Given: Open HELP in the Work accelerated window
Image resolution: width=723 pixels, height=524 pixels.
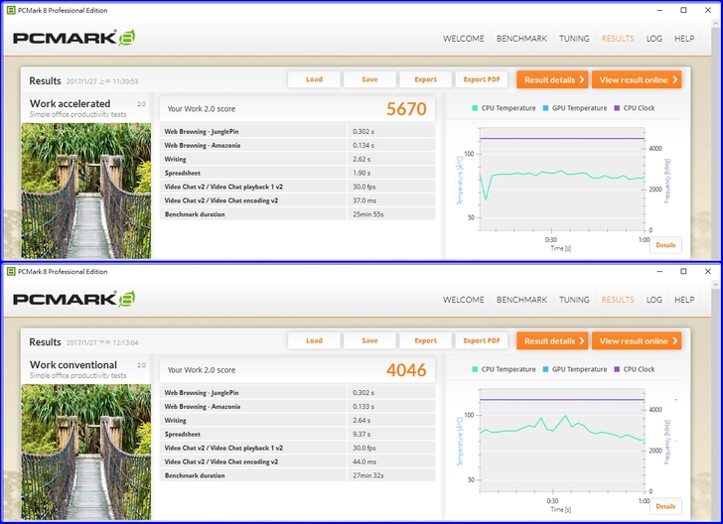Looking at the screenshot, I should 684,39.
